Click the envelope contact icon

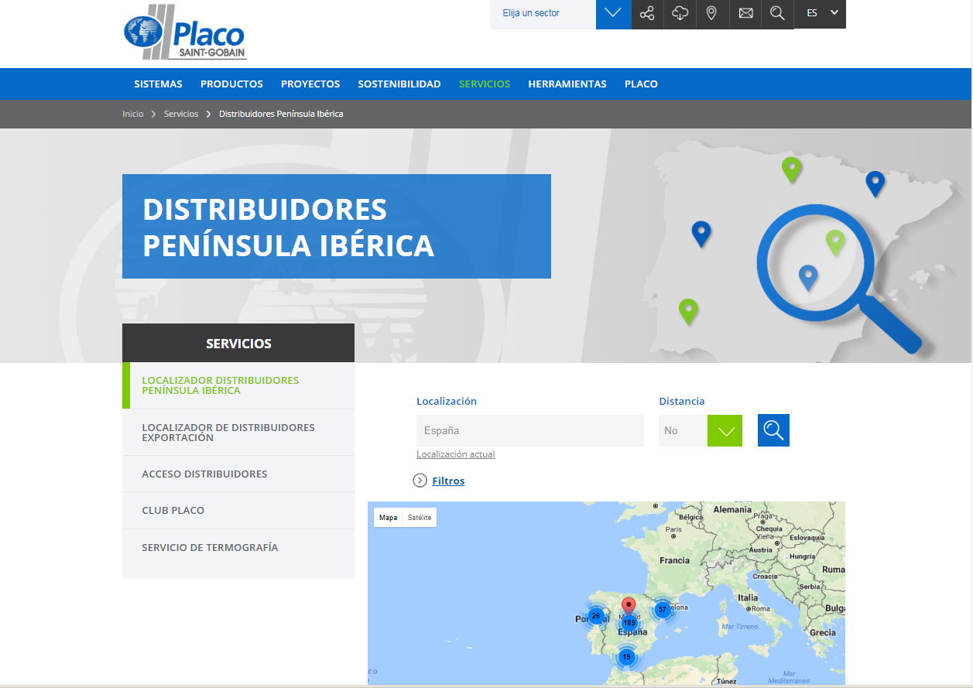click(745, 13)
